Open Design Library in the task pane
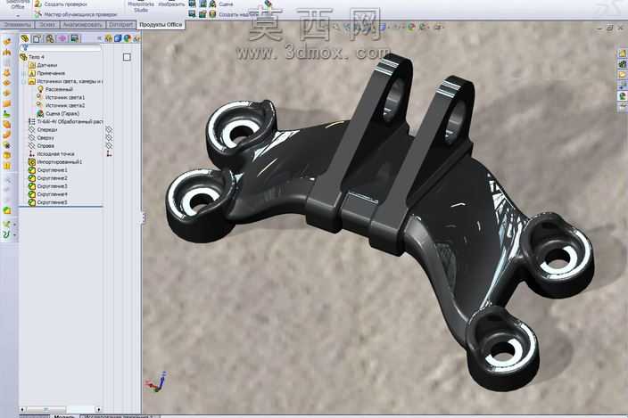The image size is (628, 418). point(622,64)
